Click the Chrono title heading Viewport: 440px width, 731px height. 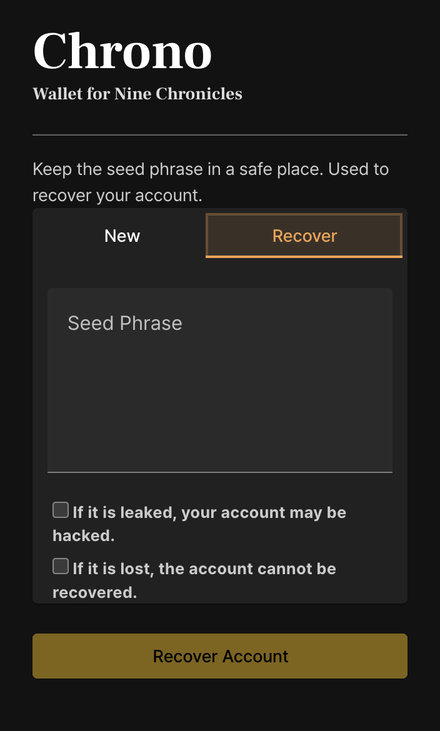(x=122, y=51)
